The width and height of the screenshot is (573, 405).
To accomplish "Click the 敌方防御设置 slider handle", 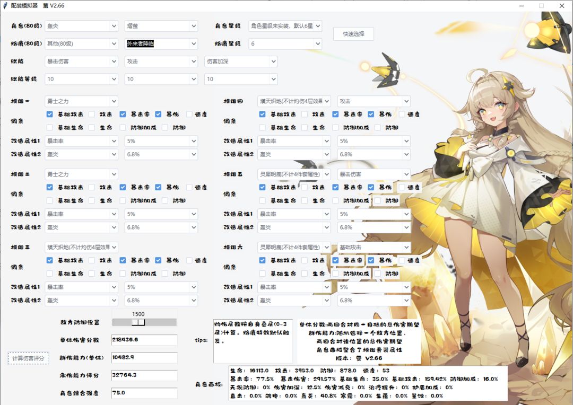I will [138, 322].
